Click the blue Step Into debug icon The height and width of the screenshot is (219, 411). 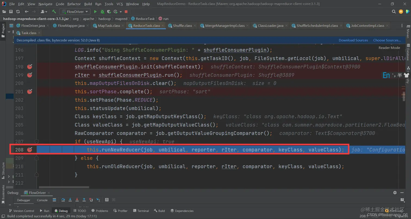point(70,200)
